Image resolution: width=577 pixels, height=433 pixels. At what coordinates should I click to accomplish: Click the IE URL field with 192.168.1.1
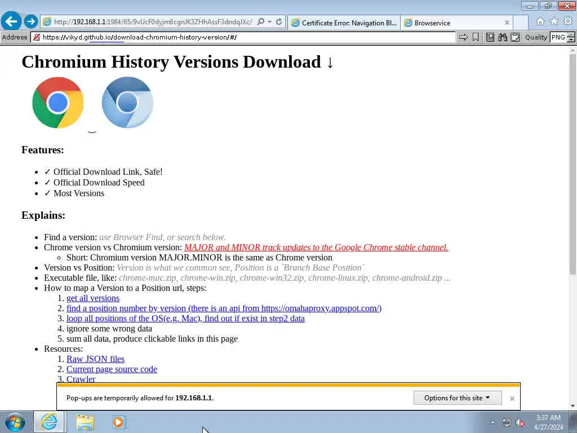153,22
